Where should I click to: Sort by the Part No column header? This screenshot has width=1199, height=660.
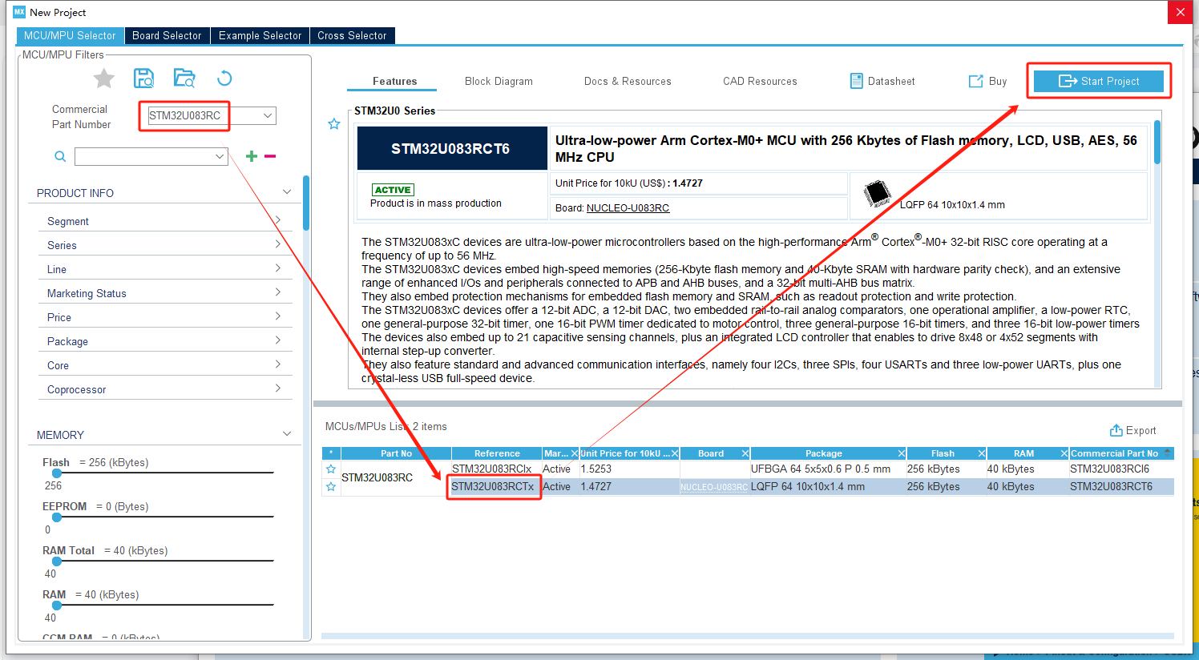[396, 453]
